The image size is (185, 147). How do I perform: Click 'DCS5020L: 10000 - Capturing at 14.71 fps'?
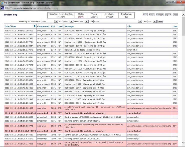tap(85, 72)
